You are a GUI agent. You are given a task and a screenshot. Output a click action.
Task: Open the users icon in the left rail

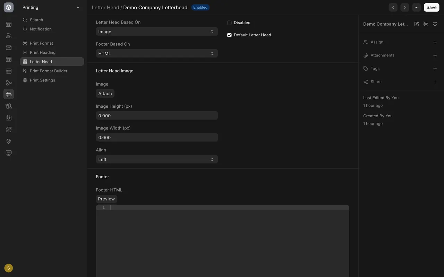pos(9,36)
